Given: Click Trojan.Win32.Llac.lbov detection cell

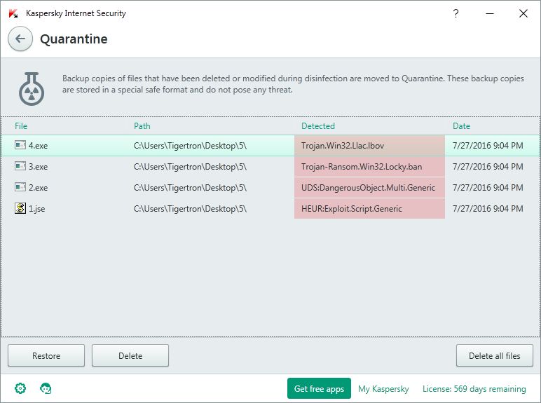Looking at the screenshot, I should [369, 146].
